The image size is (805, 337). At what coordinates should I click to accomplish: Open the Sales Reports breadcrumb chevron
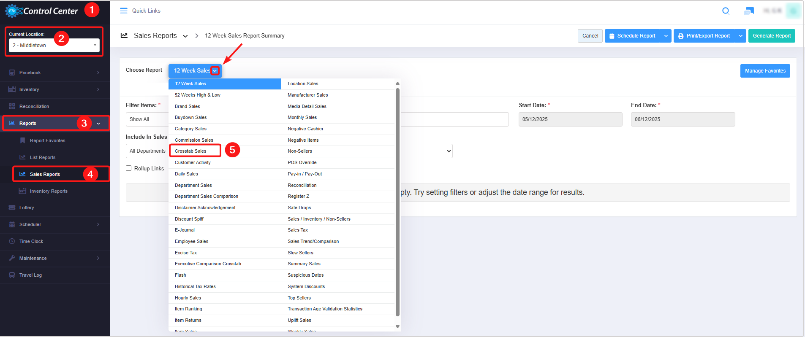click(185, 36)
